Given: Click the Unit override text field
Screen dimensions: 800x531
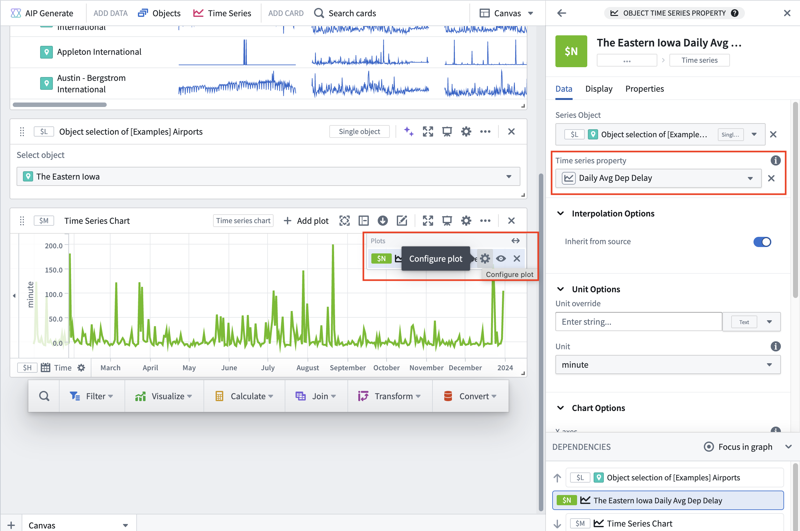Looking at the screenshot, I should tap(639, 322).
